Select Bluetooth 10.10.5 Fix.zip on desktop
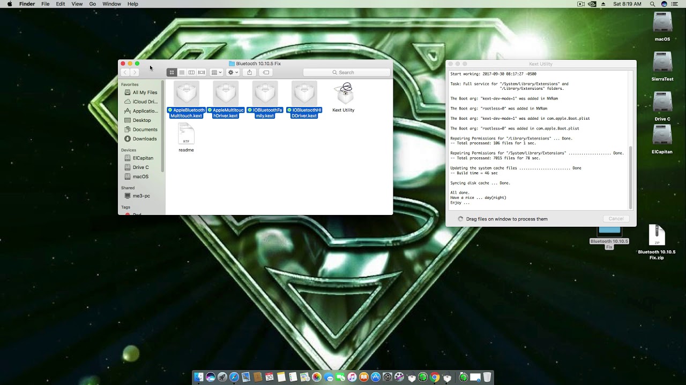This screenshot has width=686, height=385. [x=657, y=242]
